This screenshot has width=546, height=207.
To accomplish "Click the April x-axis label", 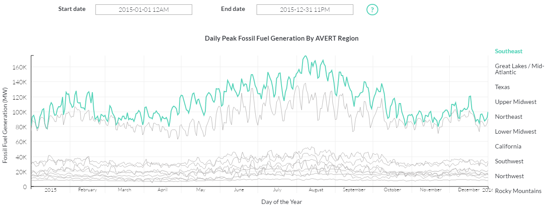I will [162, 190].
